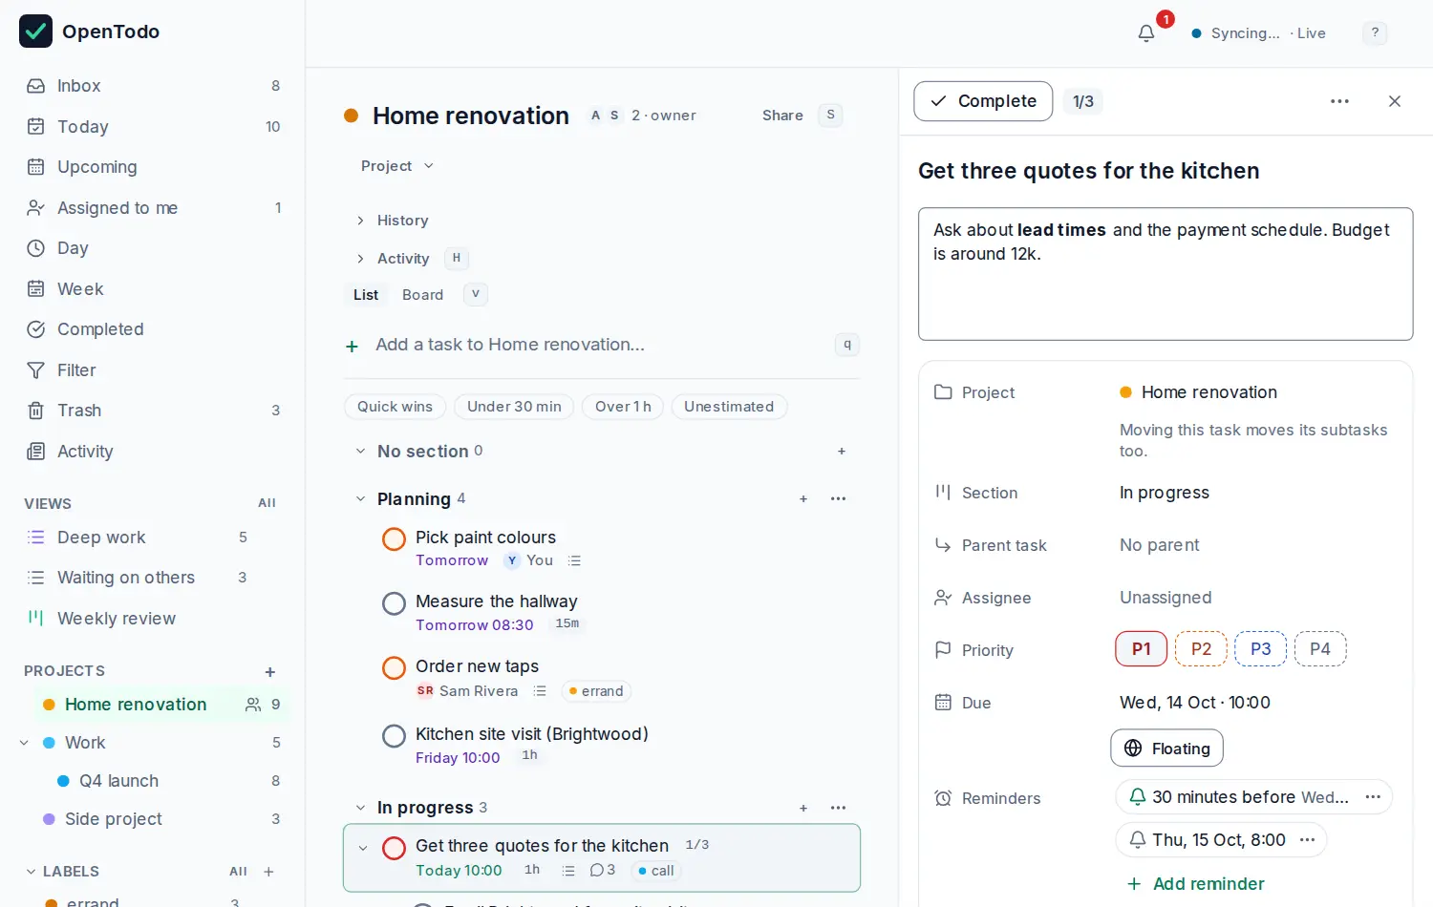Open the In progress section options ellipsis

point(838,808)
